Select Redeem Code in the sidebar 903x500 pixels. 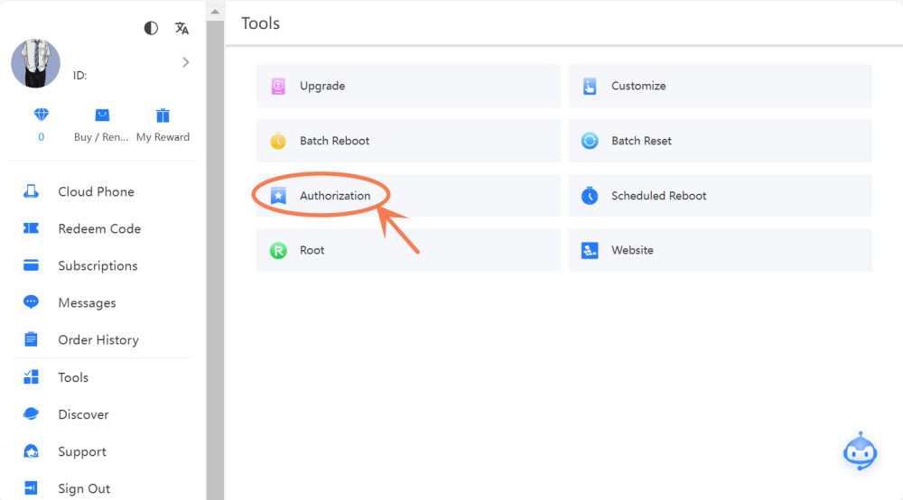pyautogui.click(x=99, y=228)
